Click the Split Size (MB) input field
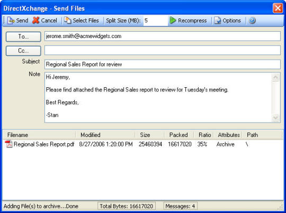The image size is (286, 213). pyautogui.click(x=155, y=21)
